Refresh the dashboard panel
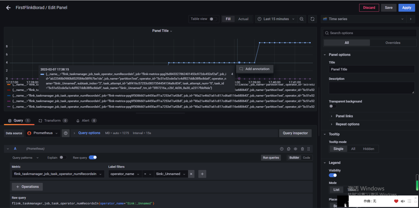This screenshot has height=208, width=419. tap(313, 19)
